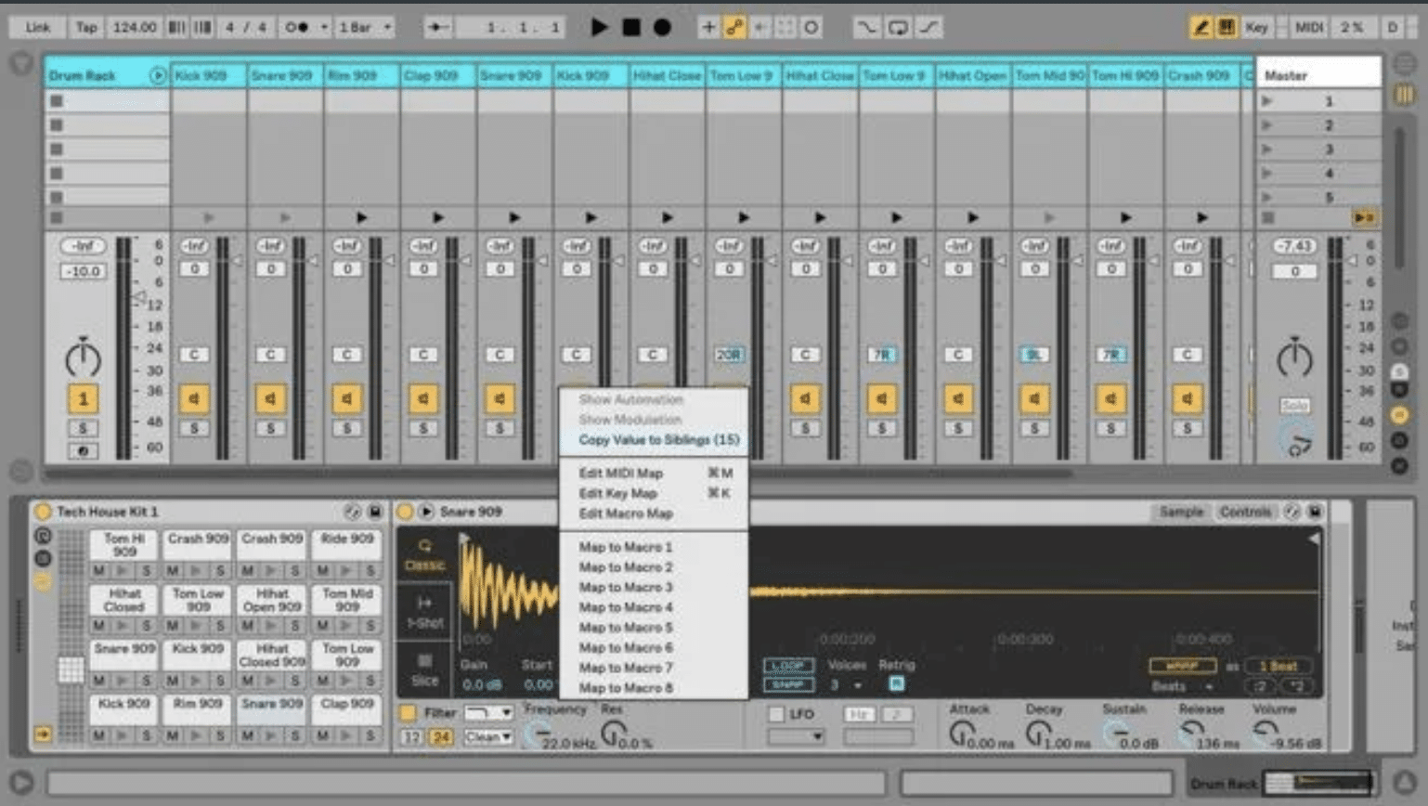Open the Clean filter circuit dropdown
This screenshot has width=1428, height=806.
pyautogui.click(x=488, y=736)
